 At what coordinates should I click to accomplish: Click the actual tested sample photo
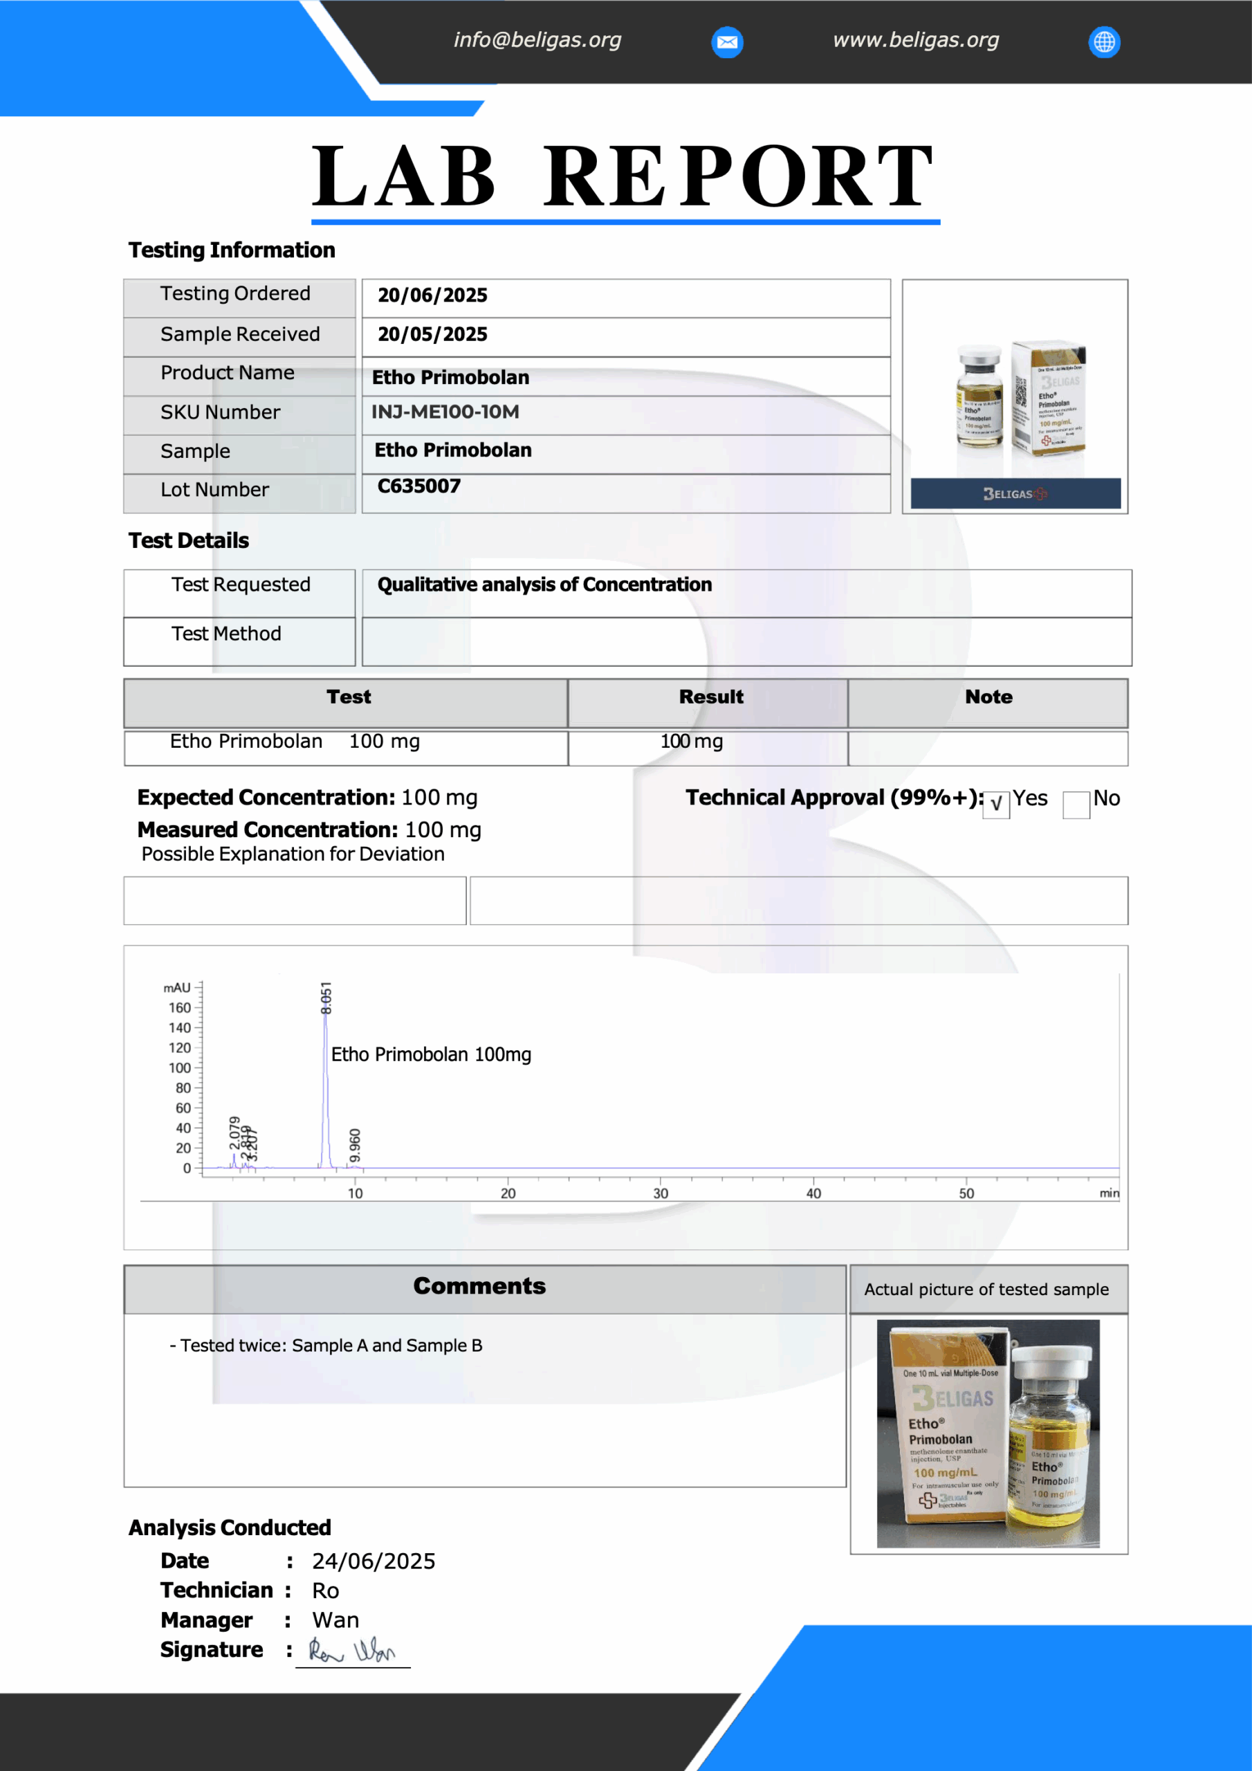click(x=988, y=1433)
